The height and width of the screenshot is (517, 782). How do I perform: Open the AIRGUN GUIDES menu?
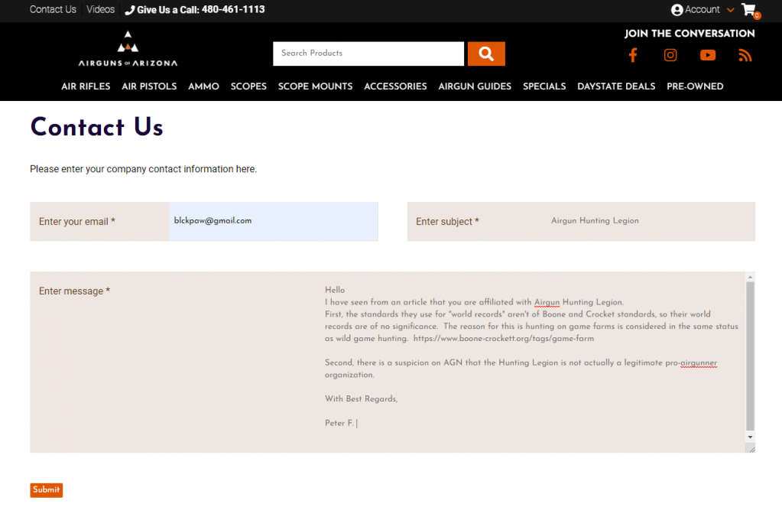tap(475, 86)
